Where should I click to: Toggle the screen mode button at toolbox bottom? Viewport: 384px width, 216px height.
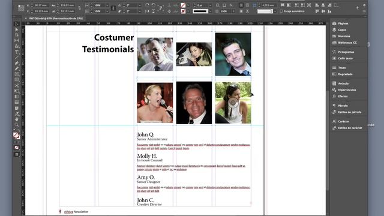click(17, 155)
